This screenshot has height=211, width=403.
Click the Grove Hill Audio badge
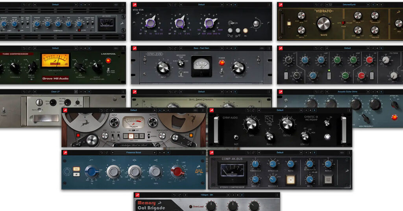pyautogui.click(x=55, y=78)
